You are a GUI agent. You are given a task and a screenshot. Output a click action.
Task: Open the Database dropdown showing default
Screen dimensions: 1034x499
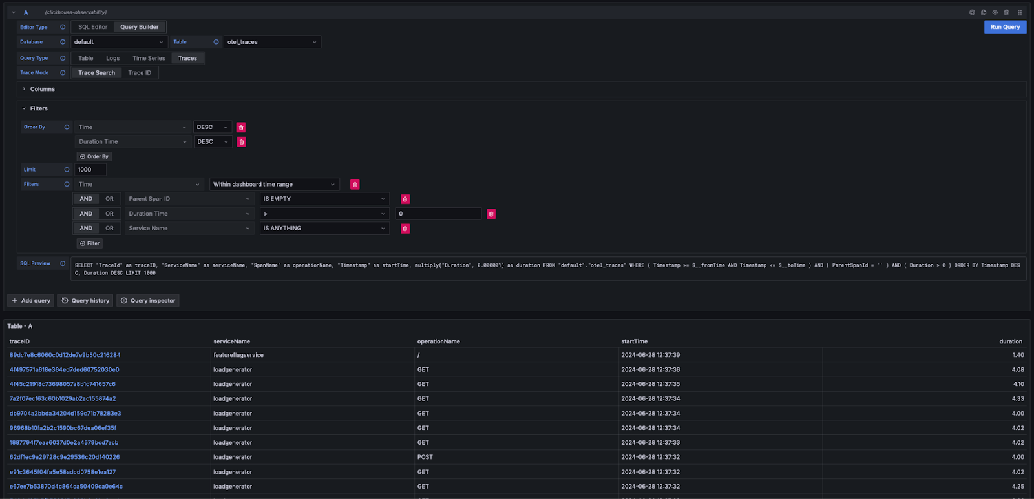[x=119, y=42]
